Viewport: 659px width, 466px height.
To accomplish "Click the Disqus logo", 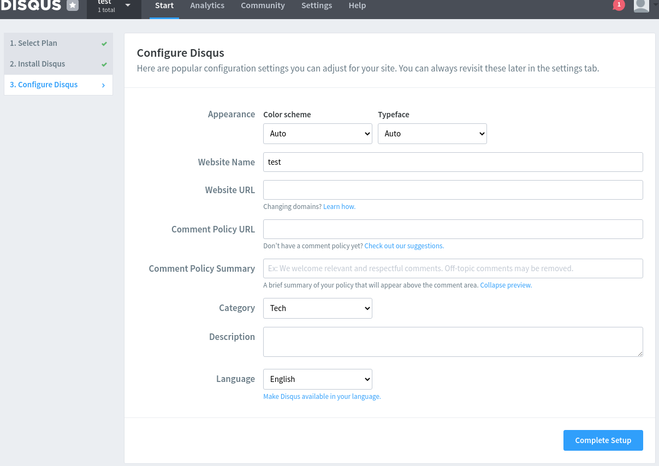I will click(31, 5).
